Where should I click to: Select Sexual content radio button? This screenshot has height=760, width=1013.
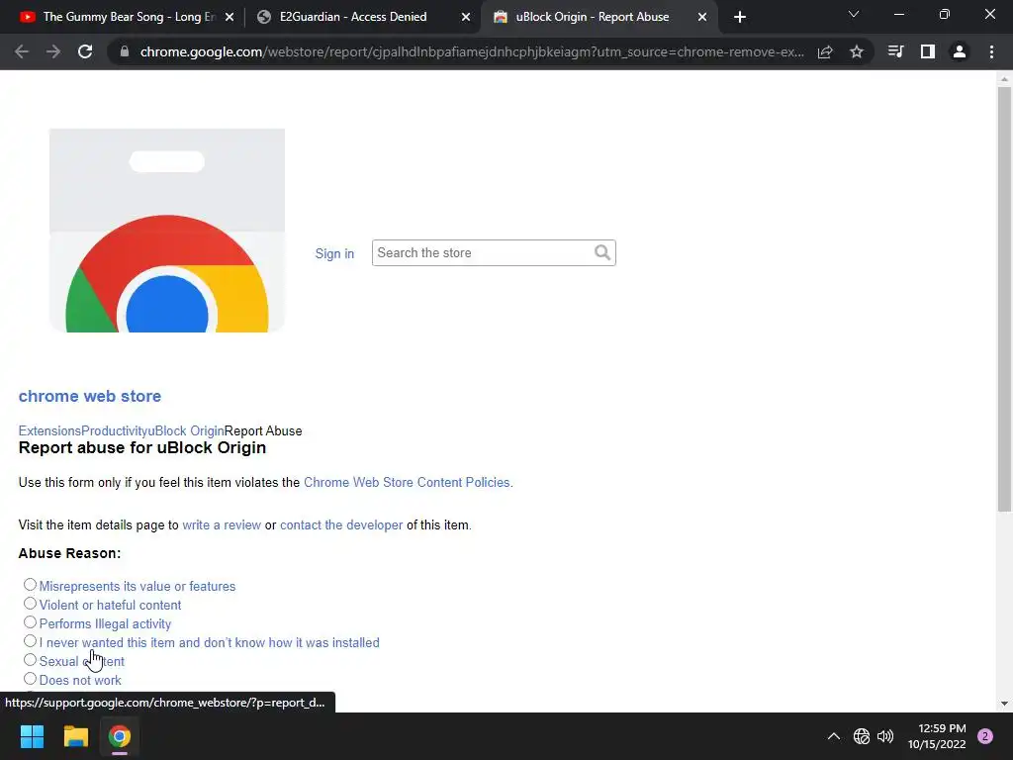[x=30, y=660]
